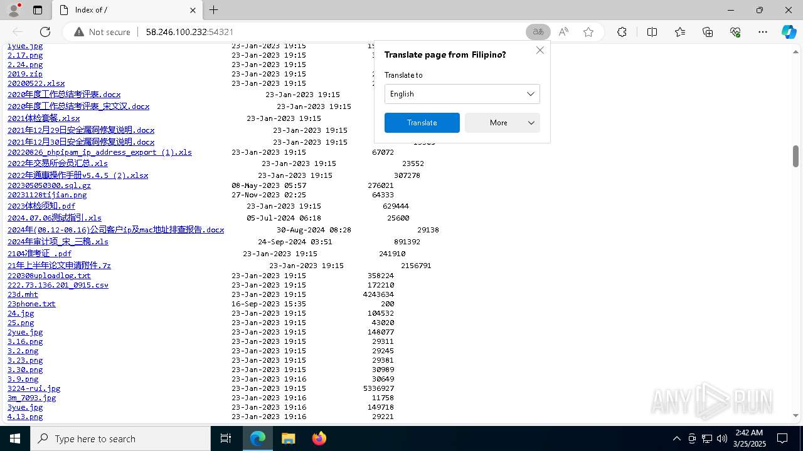Open the Windows Start menu

point(15,438)
